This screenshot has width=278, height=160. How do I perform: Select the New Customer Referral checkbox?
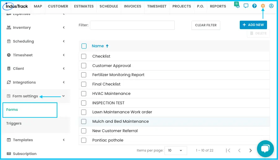pos(84,131)
